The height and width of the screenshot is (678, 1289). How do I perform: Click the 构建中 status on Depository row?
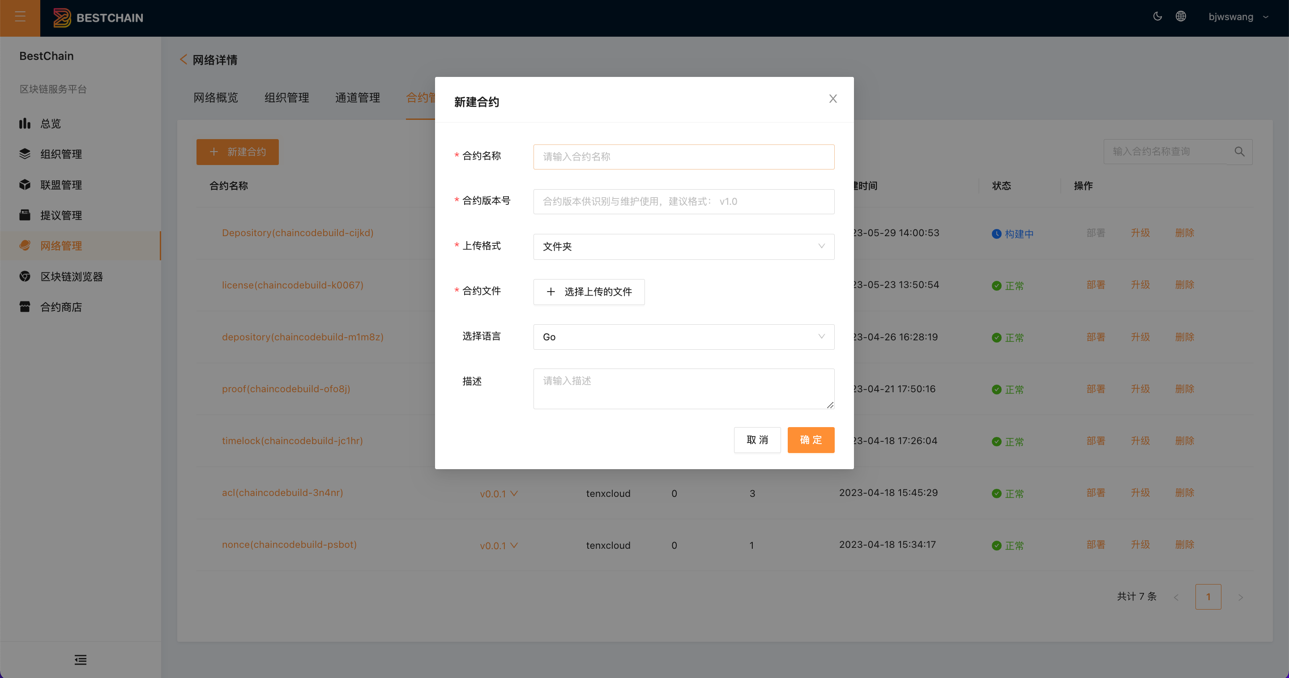1013,234
